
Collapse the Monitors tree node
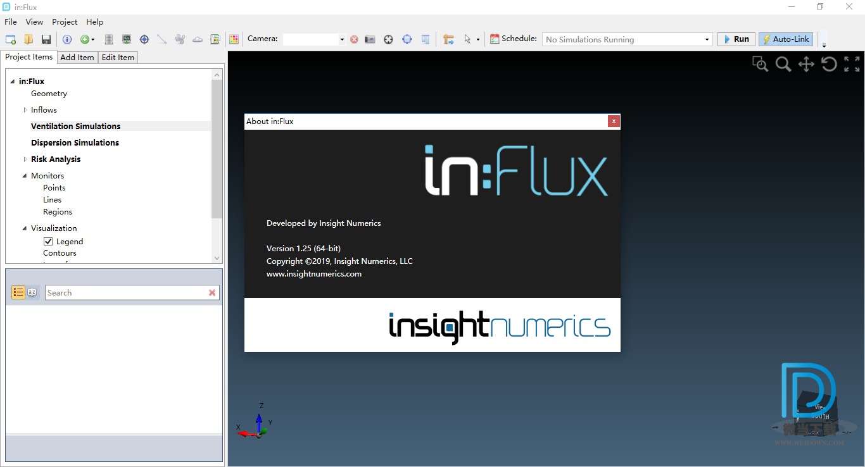click(25, 176)
